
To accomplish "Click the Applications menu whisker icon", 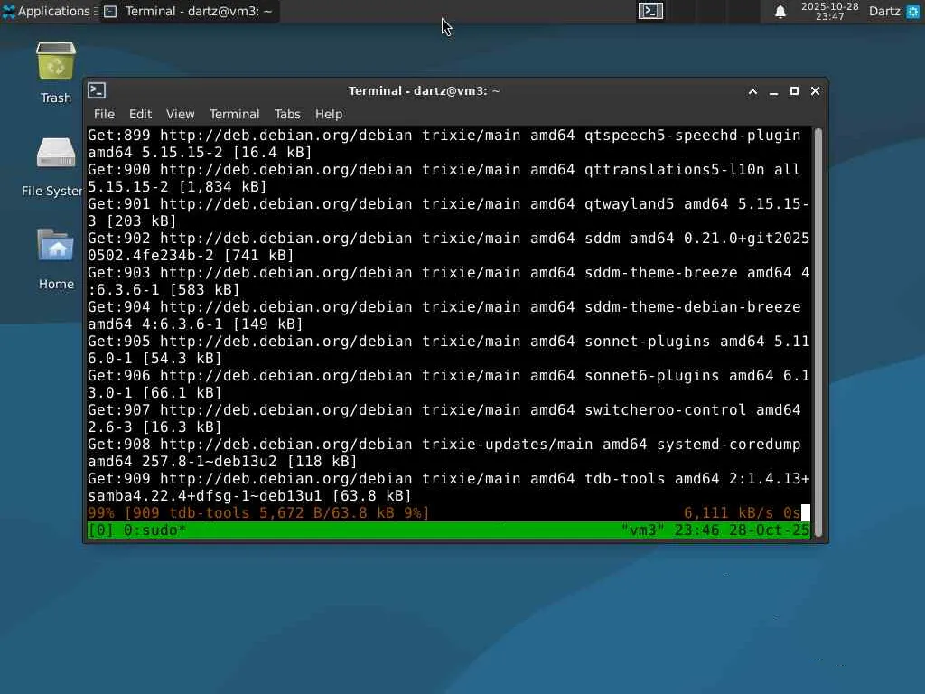I will click(8, 11).
